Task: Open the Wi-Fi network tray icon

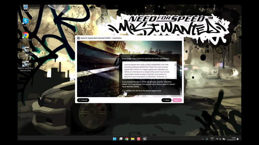Action: click(217, 139)
